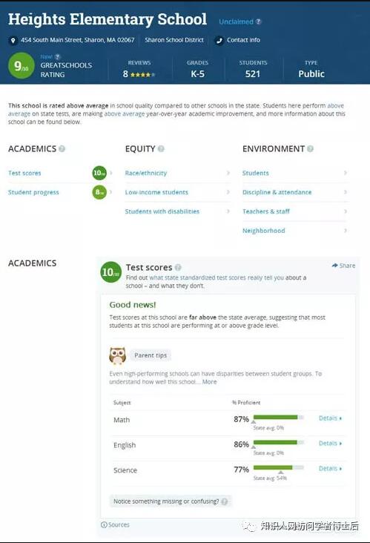
Task: Click help icon beside EQUITY heading
Action: click(x=161, y=149)
